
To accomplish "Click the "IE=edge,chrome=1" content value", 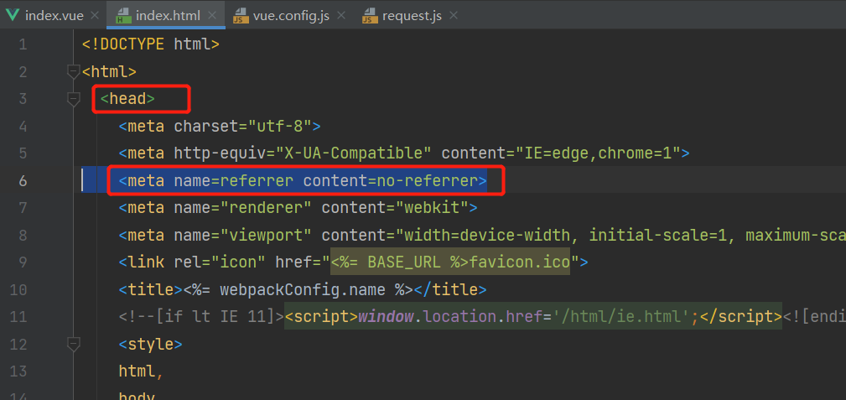I will point(599,153).
